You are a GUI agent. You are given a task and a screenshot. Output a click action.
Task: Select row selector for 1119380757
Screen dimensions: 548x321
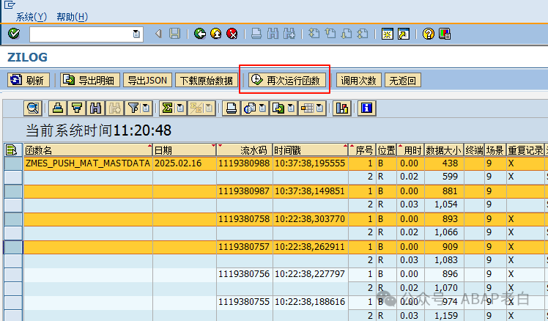pyautogui.click(x=13, y=247)
